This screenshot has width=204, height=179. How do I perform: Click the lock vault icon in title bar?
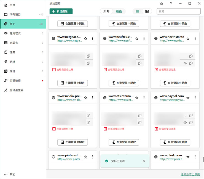(x=162, y=4)
